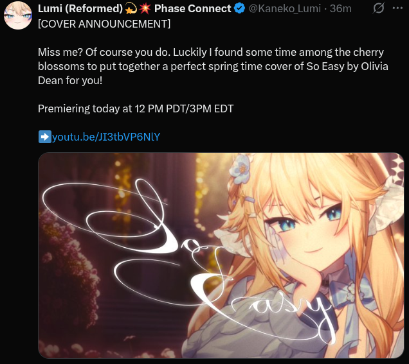Click the blue verified checkmark badge

239,8
